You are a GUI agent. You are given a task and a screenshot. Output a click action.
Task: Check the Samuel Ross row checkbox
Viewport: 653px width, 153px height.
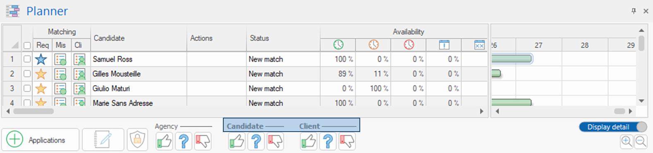tap(27, 59)
